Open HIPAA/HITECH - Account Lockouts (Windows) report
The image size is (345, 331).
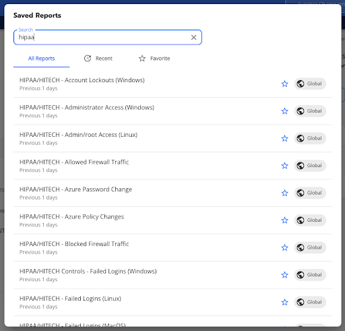click(x=172, y=84)
